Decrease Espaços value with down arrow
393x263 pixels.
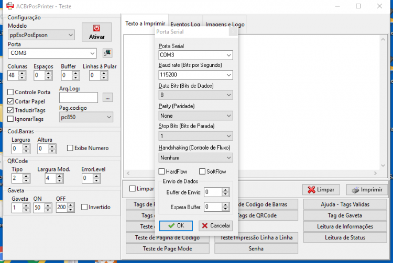[x=48, y=77]
